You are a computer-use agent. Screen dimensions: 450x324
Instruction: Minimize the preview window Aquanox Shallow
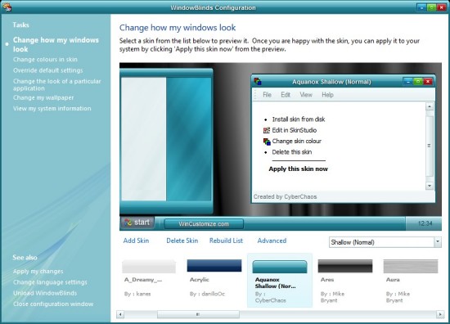[x=407, y=82]
